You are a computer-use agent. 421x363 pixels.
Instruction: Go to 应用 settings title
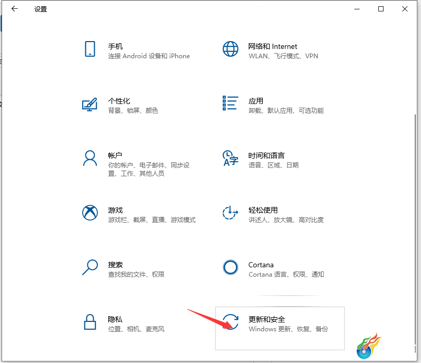click(256, 101)
